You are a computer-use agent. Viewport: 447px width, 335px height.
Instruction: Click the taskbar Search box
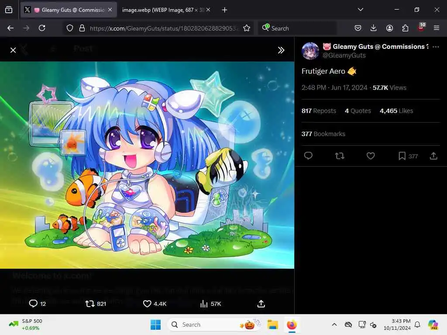(214, 325)
